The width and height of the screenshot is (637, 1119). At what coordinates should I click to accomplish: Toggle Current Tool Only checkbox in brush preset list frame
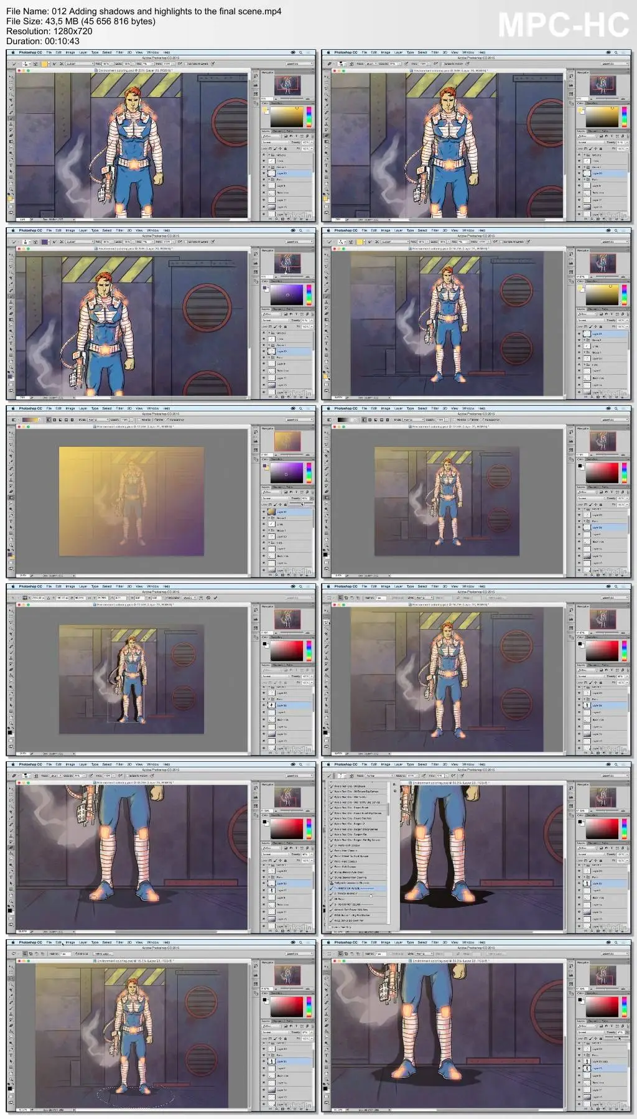point(330,927)
